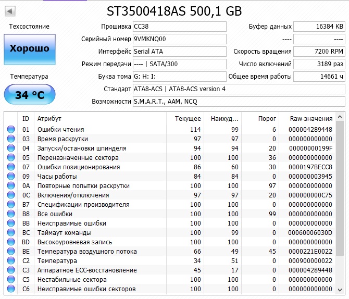The height and width of the screenshot is (299, 349).
Task: Click status circle for Время раскрутки row
Action: [11, 139]
